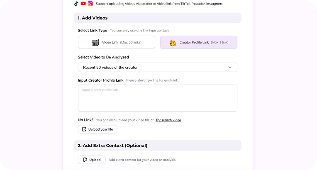Click the 1. Add Videos section header

[92, 18]
